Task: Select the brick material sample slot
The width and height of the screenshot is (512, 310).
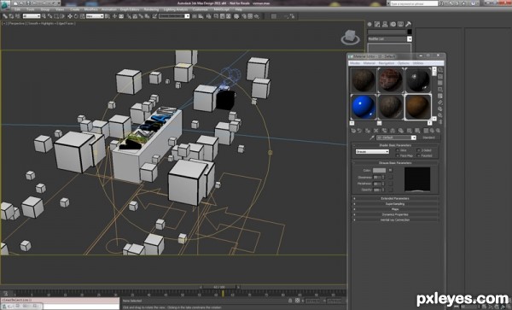Action: pyautogui.click(x=391, y=79)
